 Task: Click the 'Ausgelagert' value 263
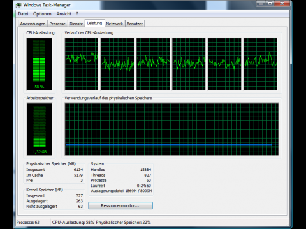[x=80, y=201]
